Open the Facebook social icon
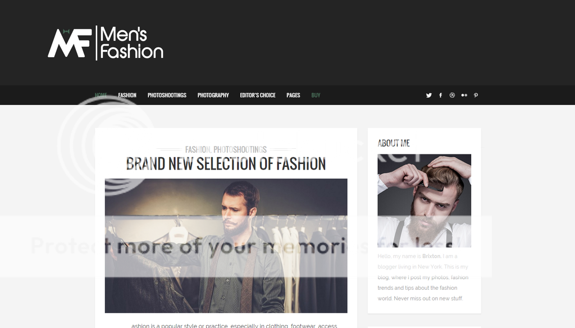The image size is (575, 328). click(440, 95)
